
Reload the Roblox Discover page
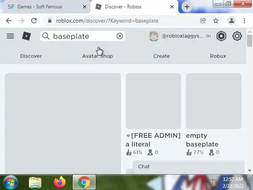pyautogui.click(x=34, y=21)
